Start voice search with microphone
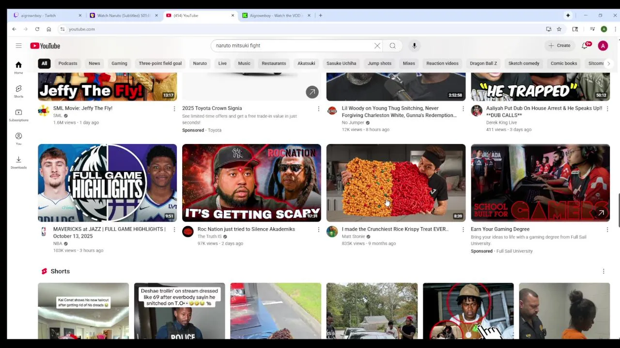The image size is (620, 348). 414,45
